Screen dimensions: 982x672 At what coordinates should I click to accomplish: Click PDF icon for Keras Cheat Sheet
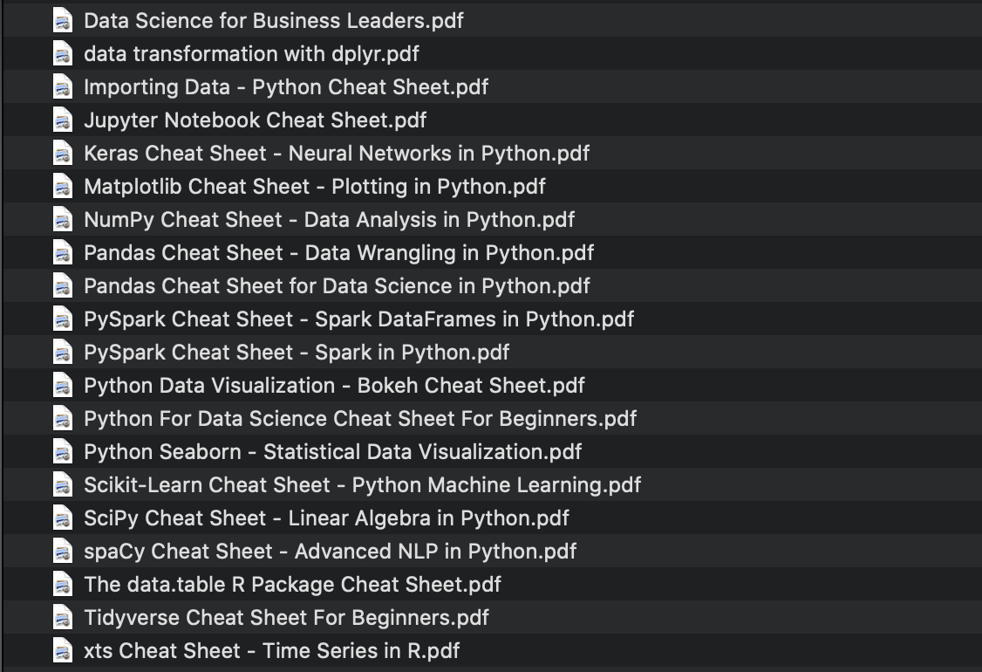click(x=62, y=153)
